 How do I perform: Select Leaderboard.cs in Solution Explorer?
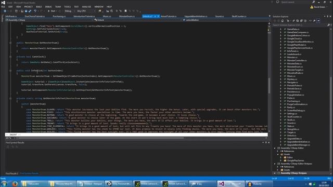[x=294, y=54]
